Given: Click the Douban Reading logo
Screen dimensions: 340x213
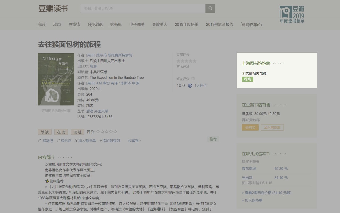Looking at the screenshot, I should pos(53,8).
